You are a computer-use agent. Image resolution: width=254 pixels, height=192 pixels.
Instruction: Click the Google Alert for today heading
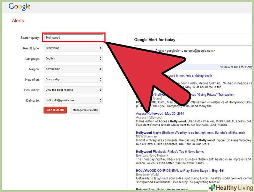pyautogui.click(x=155, y=40)
